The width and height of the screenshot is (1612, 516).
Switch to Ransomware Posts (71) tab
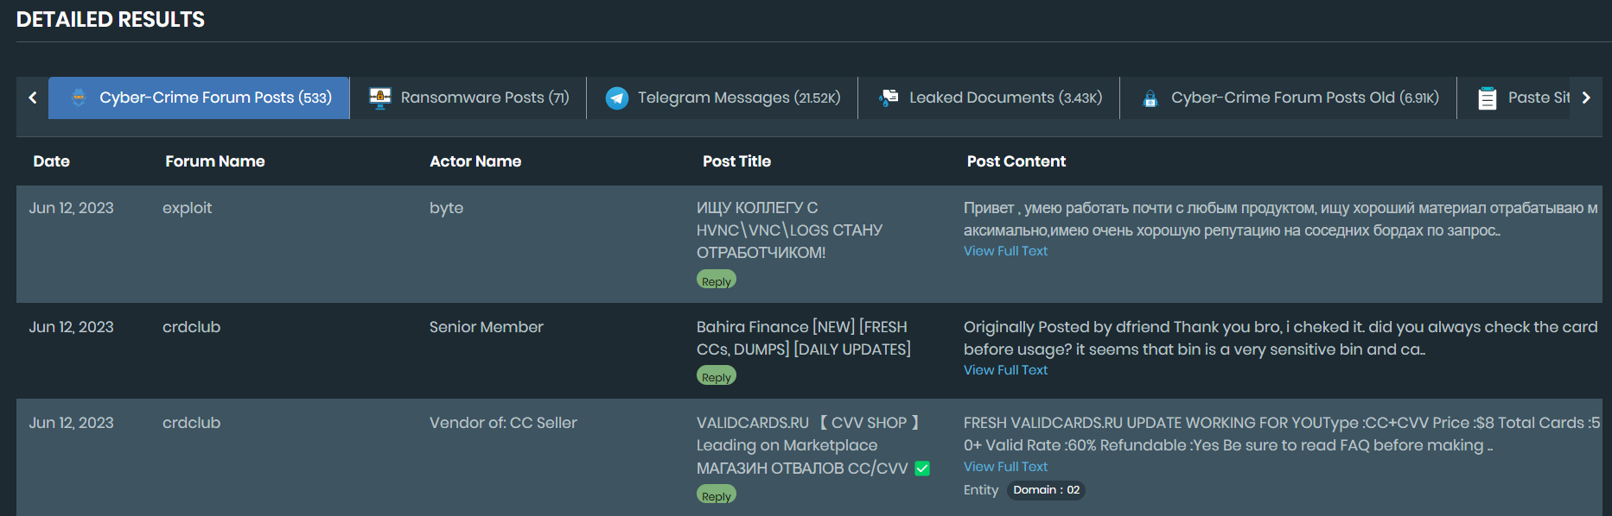click(x=484, y=98)
